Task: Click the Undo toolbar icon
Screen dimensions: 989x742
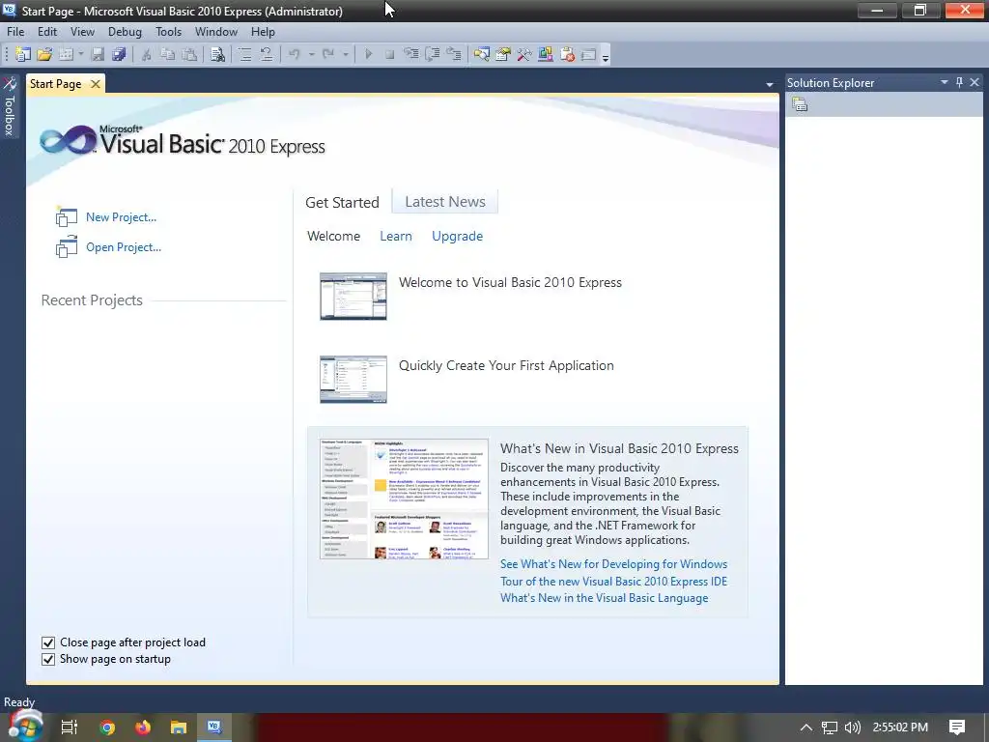Action: point(295,54)
